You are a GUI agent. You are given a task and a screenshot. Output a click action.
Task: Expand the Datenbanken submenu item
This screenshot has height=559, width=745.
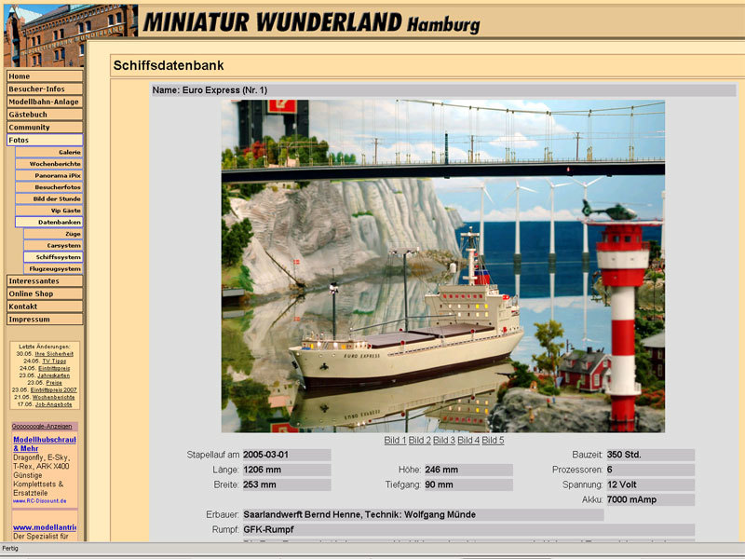(49, 222)
